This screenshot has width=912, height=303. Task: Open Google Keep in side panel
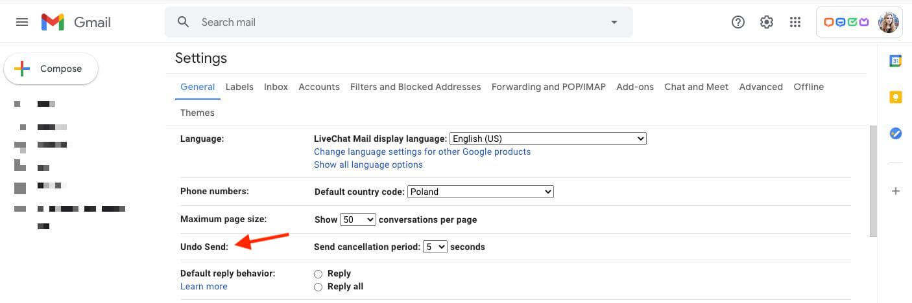click(x=895, y=97)
